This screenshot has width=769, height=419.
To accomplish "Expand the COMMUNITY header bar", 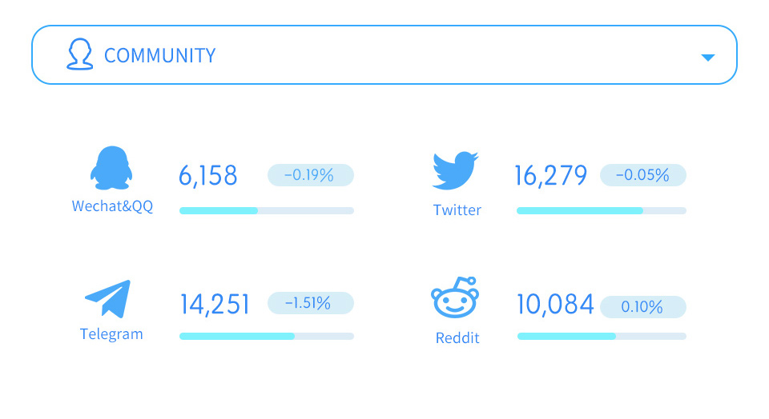I will (384, 55).
